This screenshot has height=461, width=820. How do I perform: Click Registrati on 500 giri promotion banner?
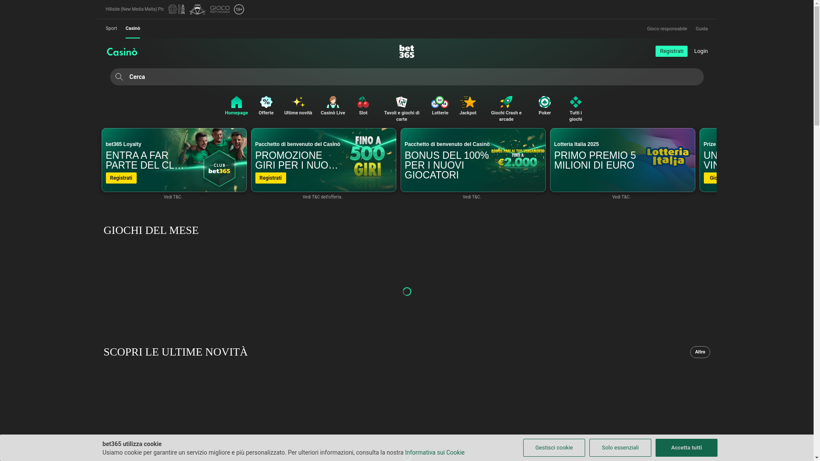click(271, 178)
